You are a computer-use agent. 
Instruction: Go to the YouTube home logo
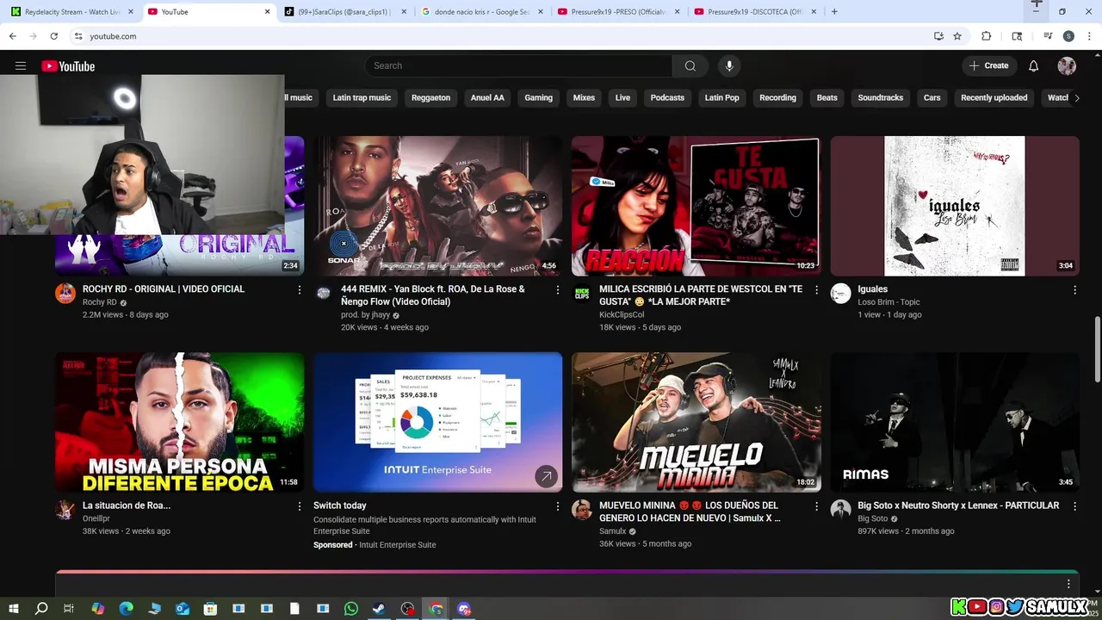68,66
